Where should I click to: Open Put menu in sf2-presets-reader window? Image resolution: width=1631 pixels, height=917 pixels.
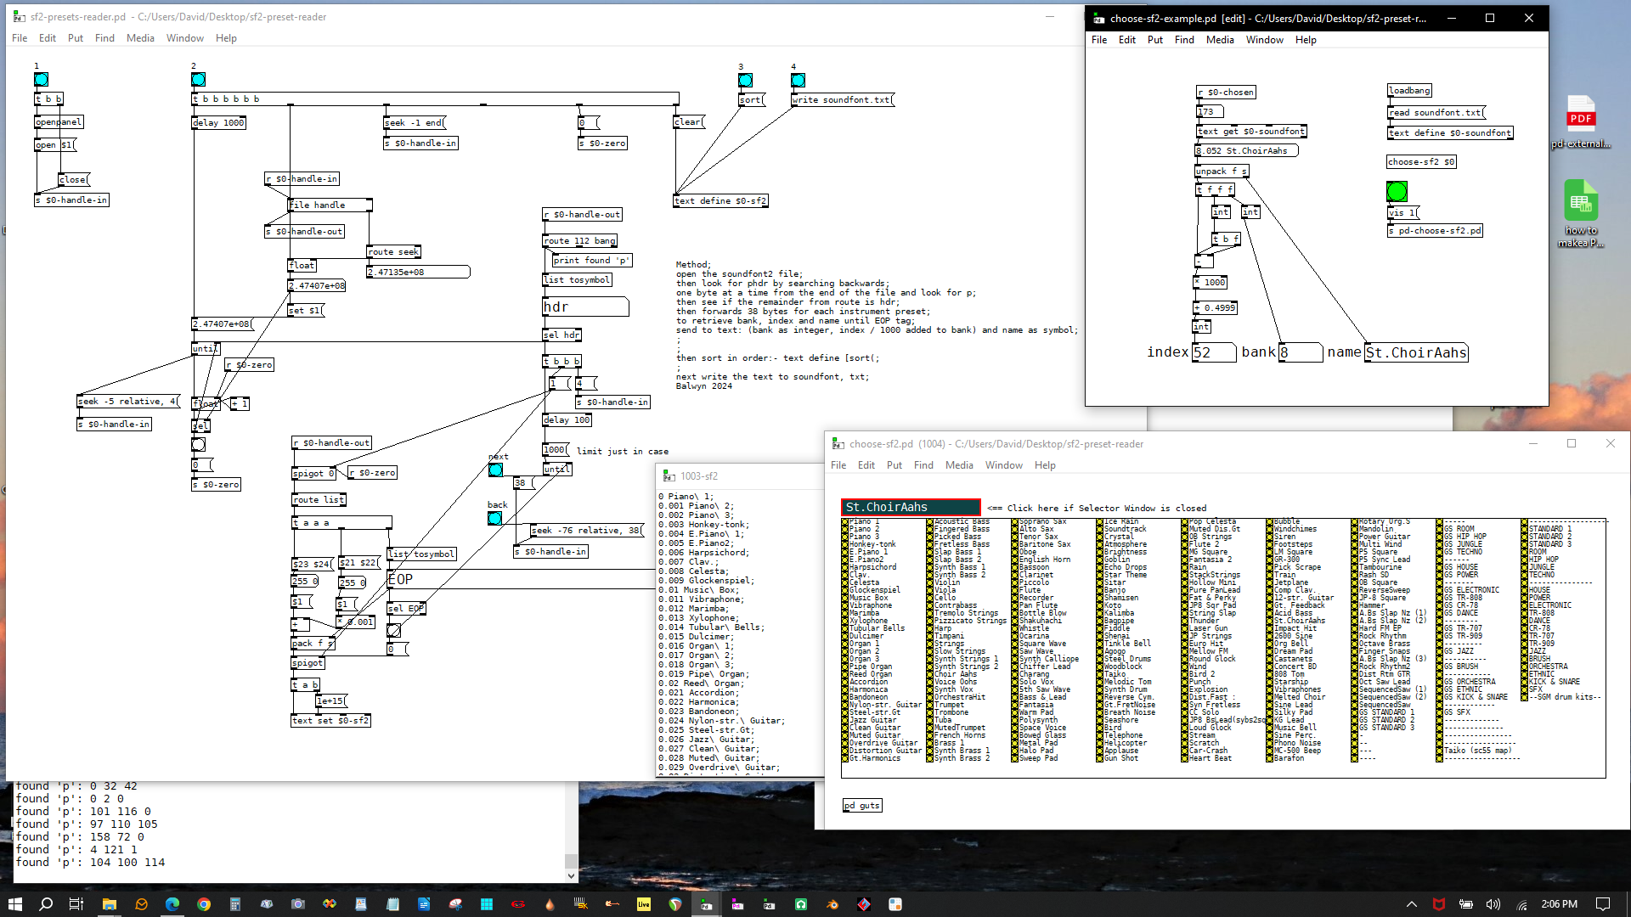pyautogui.click(x=76, y=38)
